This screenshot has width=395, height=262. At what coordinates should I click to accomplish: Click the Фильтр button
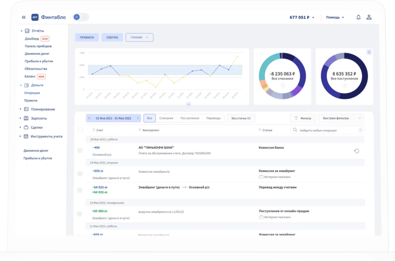click(303, 118)
